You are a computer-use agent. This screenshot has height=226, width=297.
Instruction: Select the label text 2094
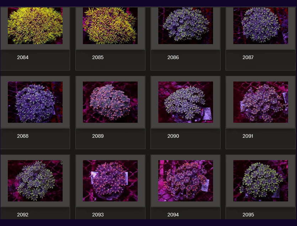click(173, 215)
